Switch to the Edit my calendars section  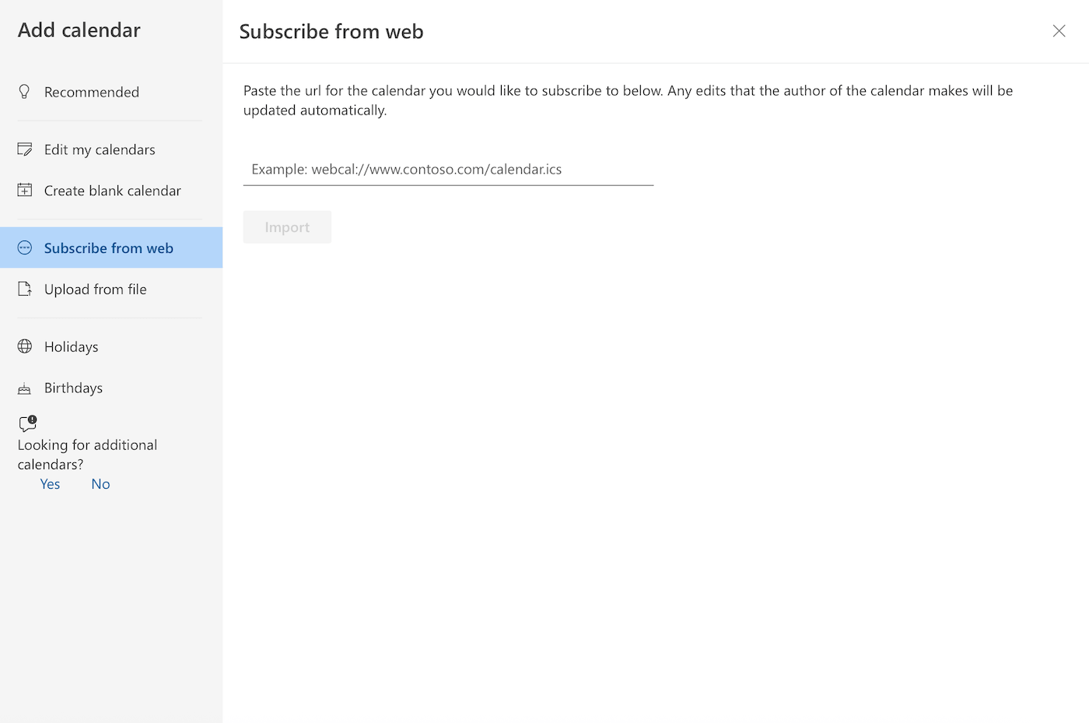[x=100, y=149]
